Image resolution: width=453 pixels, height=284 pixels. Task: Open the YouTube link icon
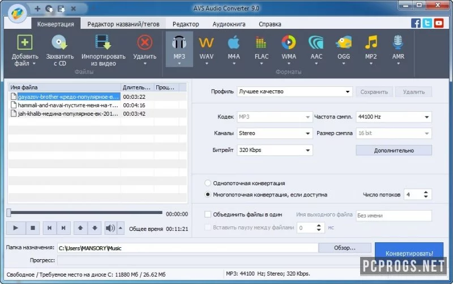pos(438,23)
